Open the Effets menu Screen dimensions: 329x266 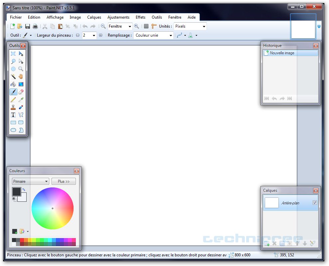140,17
